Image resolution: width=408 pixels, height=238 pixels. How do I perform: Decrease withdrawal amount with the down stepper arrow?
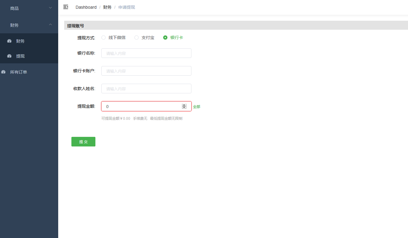coord(184,108)
